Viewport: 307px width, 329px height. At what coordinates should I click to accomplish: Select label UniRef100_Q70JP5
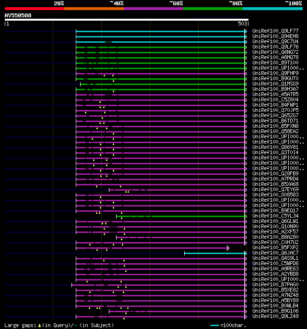(275, 110)
